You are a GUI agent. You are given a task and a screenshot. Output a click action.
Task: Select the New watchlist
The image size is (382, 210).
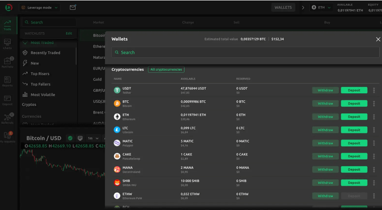pos(35,63)
